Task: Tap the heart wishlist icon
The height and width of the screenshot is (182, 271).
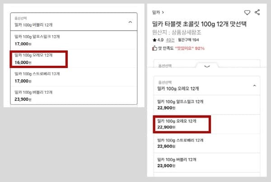Action: [x=247, y=13]
